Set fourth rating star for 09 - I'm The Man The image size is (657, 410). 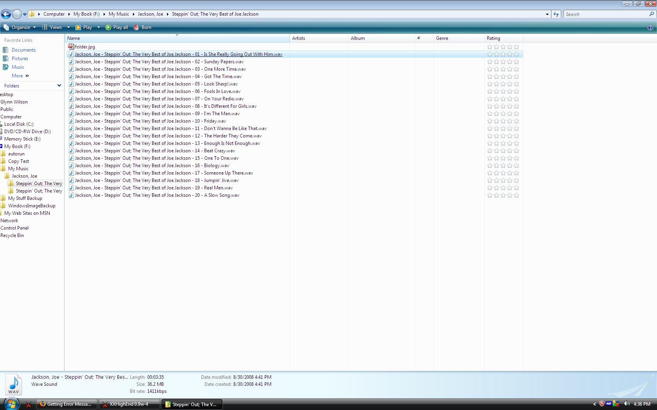click(x=510, y=114)
